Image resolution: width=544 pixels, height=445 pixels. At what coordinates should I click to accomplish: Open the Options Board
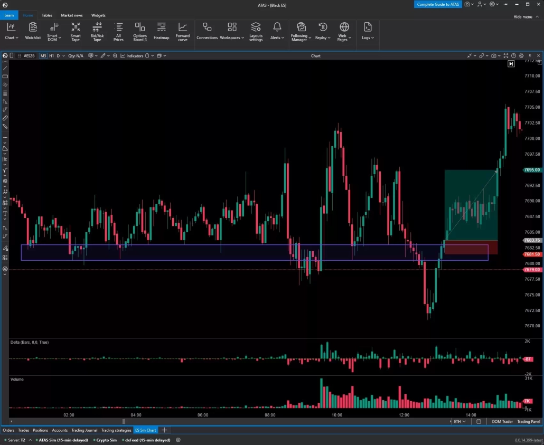click(x=140, y=32)
